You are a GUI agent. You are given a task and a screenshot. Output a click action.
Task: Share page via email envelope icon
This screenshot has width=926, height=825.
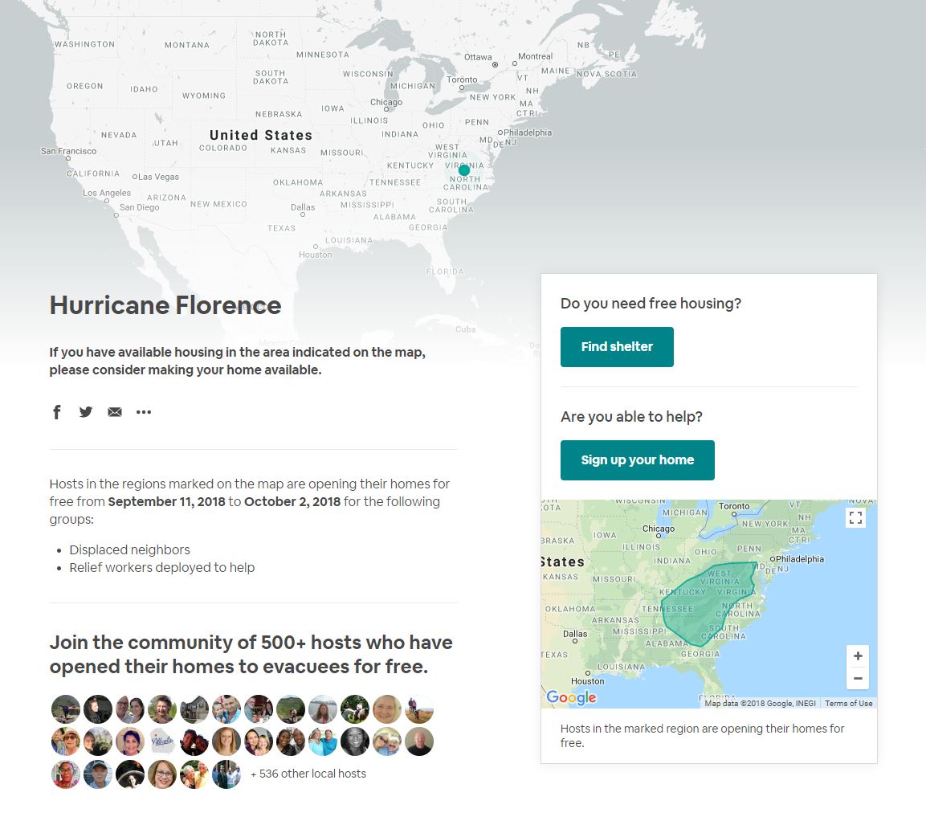[x=115, y=411]
